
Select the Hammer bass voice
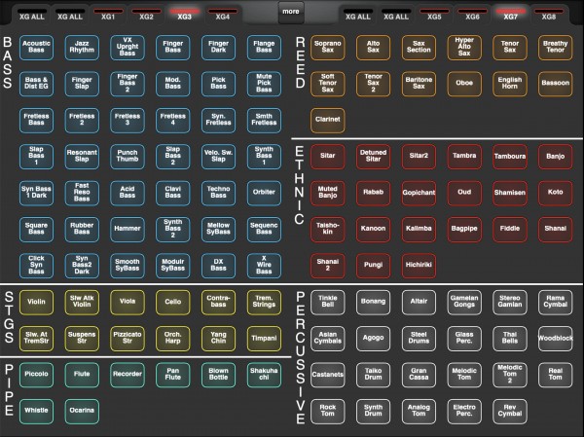[128, 229]
